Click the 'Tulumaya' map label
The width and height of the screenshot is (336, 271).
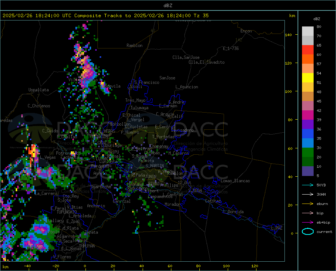pos(139,108)
